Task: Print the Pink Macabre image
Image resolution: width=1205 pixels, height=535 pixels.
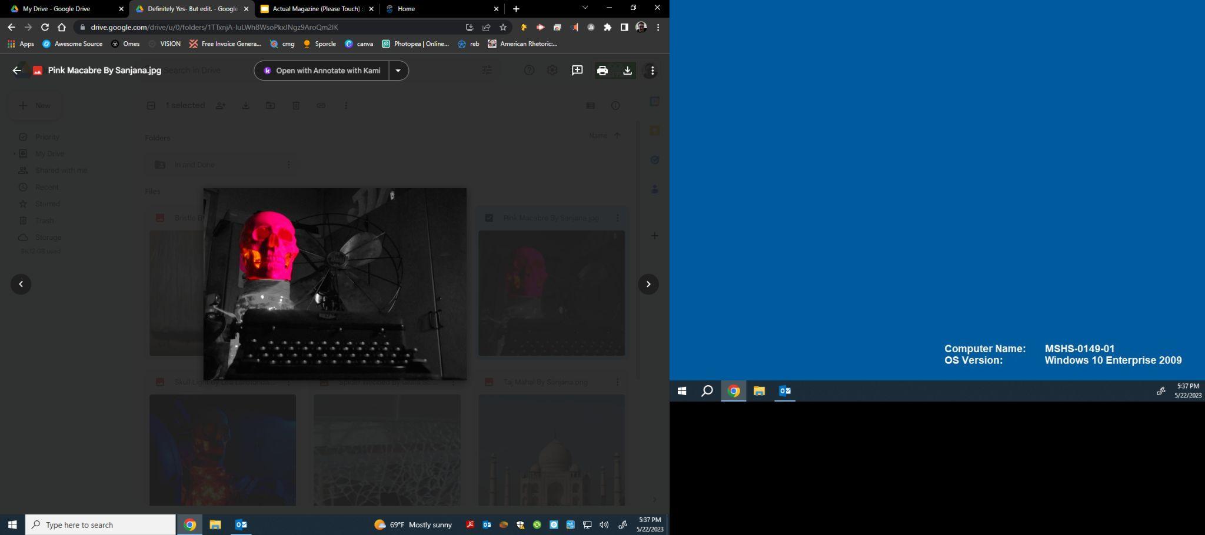Action: pyautogui.click(x=602, y=71)
